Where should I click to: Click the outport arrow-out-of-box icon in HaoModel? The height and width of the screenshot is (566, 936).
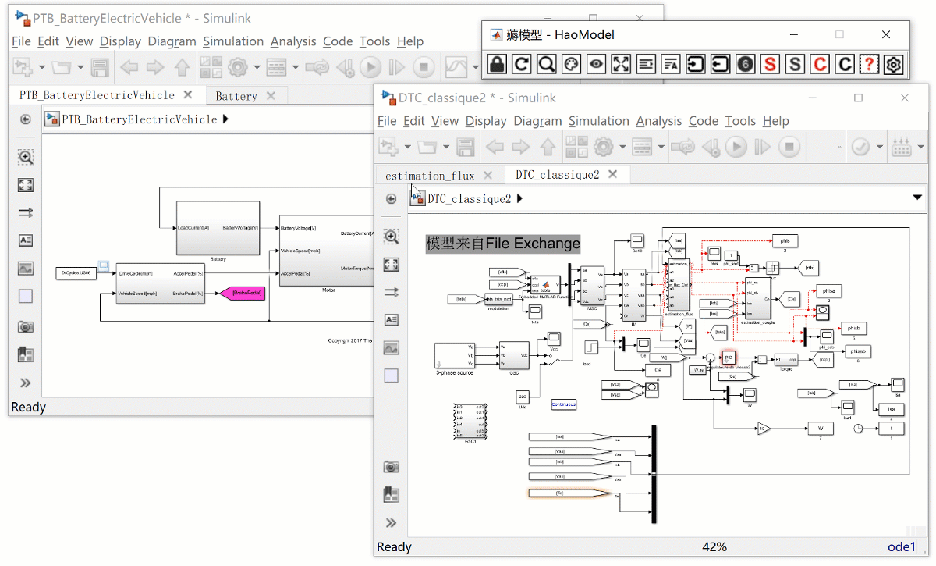pos(721,64)
